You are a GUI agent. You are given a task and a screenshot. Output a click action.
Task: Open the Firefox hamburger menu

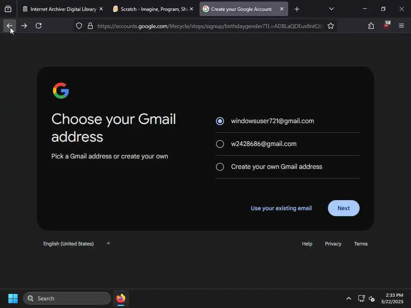(x=401, y=26)
